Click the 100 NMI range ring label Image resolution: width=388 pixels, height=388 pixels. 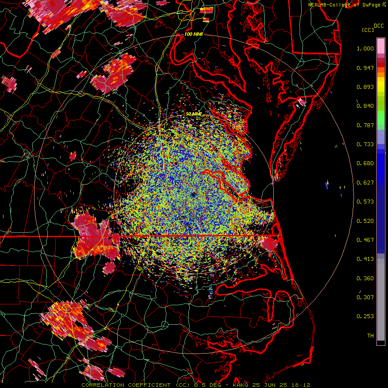tap(194, 34)
